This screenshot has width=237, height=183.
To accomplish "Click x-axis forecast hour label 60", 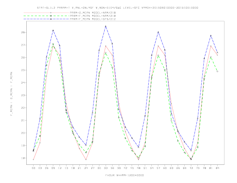I will click(165, 168).
